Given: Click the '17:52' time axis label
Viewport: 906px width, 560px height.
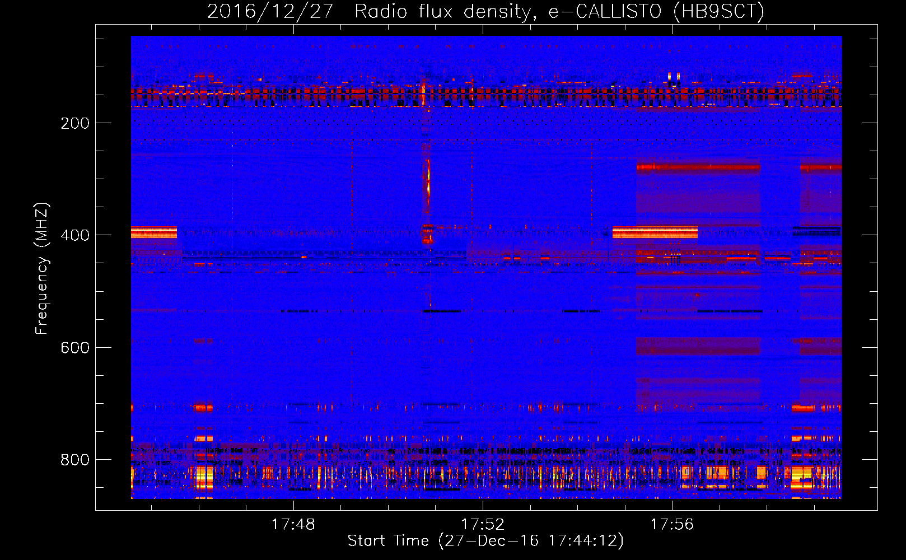Looking at the screenshot, I should pos(483,525).
